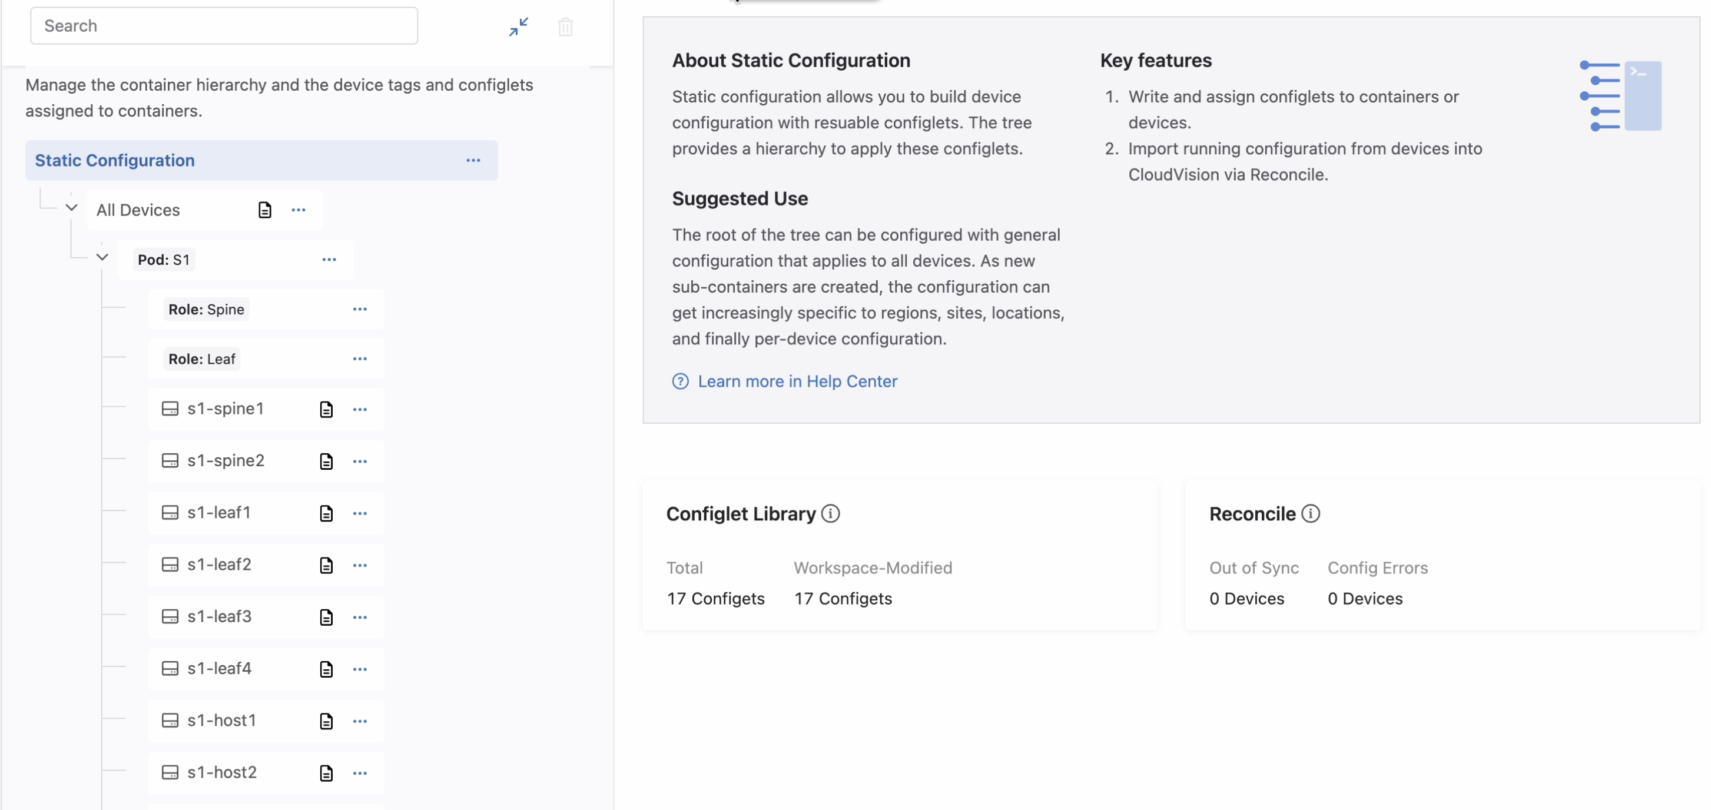Open more options for Pod: S1
Image resolution: width=1711 pixels, height=810 pixels.
(x=329, y=260)
